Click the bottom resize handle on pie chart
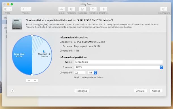This screenshot has height=109, width=173. (x=32, y=75)
